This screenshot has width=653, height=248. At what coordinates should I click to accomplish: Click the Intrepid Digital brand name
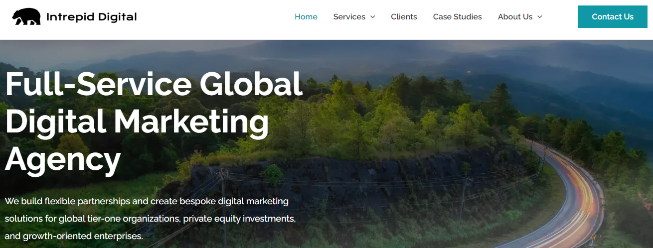tap(91, 17)
